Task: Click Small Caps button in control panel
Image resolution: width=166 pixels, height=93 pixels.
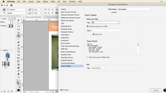Action: 46,13
